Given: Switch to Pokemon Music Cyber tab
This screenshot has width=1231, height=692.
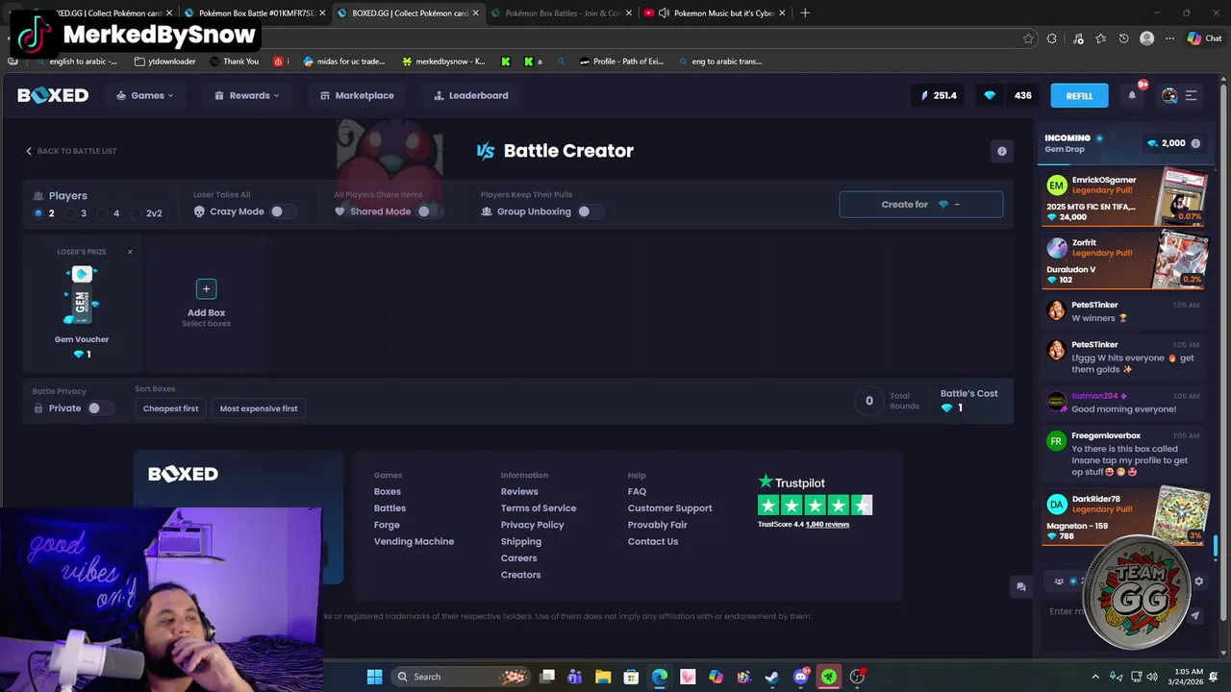Looking at the screenshot, I should (714, 12).
